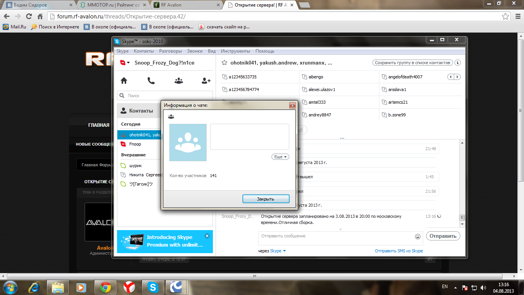Open the Инструменты menu
The width and height of the screenshot is (524, 295).
236,51
